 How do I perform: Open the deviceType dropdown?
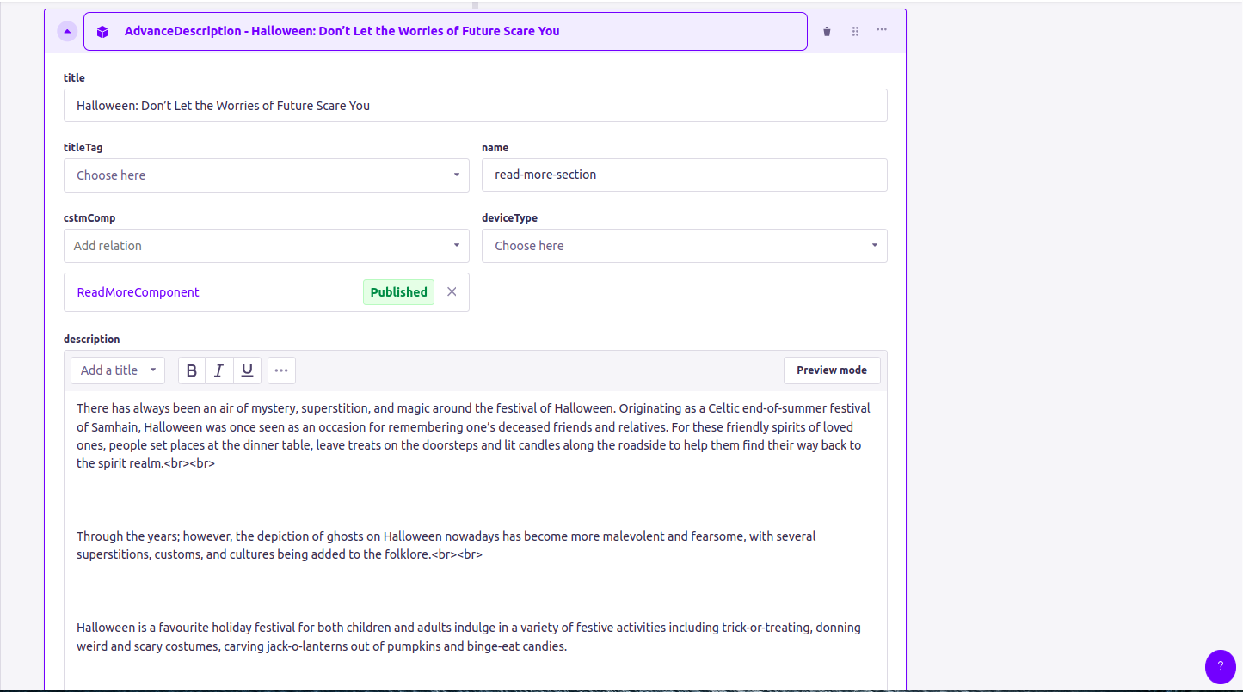tap(684, 246)
